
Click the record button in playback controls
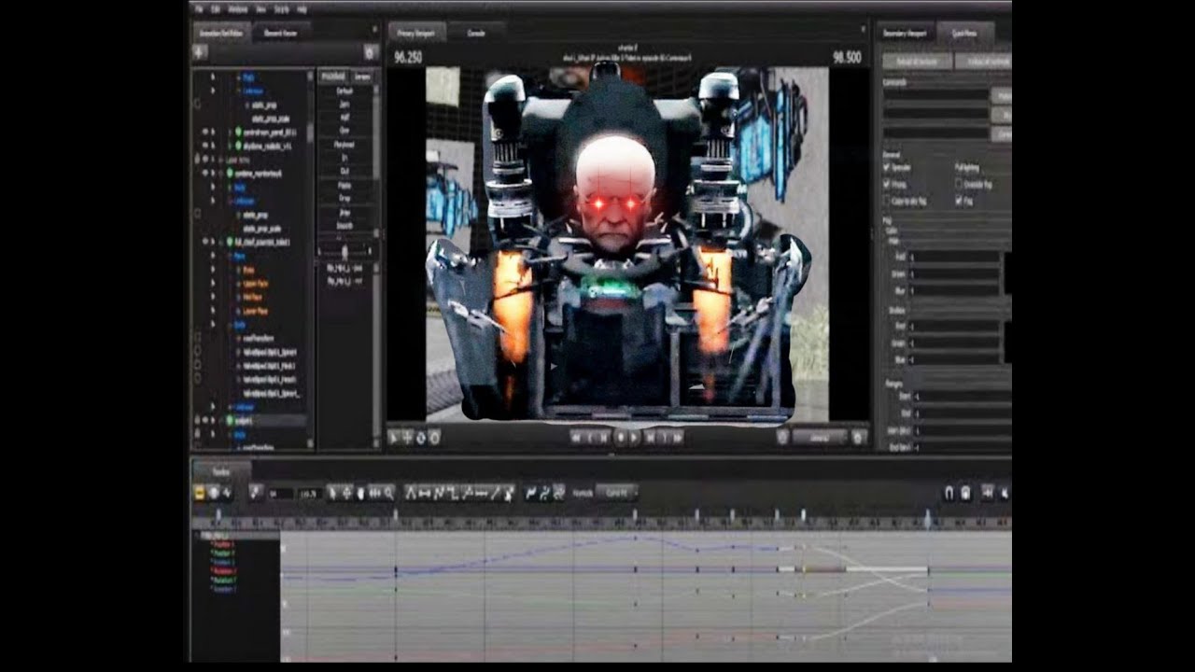620,437
